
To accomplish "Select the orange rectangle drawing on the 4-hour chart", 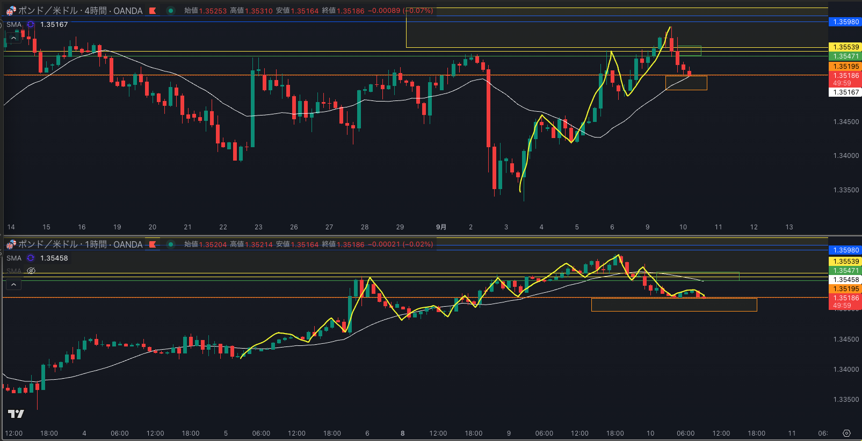I will 686,83.
